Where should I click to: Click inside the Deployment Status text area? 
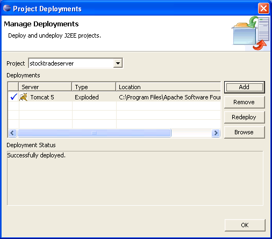(135, 178)
